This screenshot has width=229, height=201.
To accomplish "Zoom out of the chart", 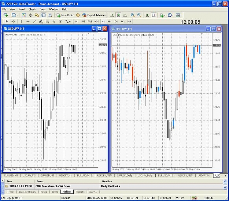I will [x=139, y=15].
